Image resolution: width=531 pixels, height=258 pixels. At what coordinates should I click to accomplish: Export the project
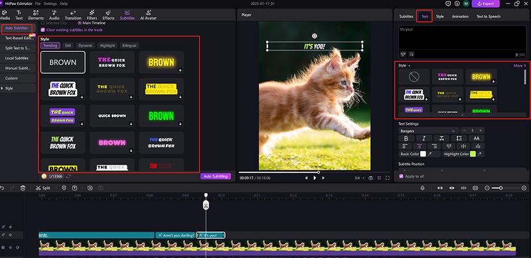click(x=486, y=4)
